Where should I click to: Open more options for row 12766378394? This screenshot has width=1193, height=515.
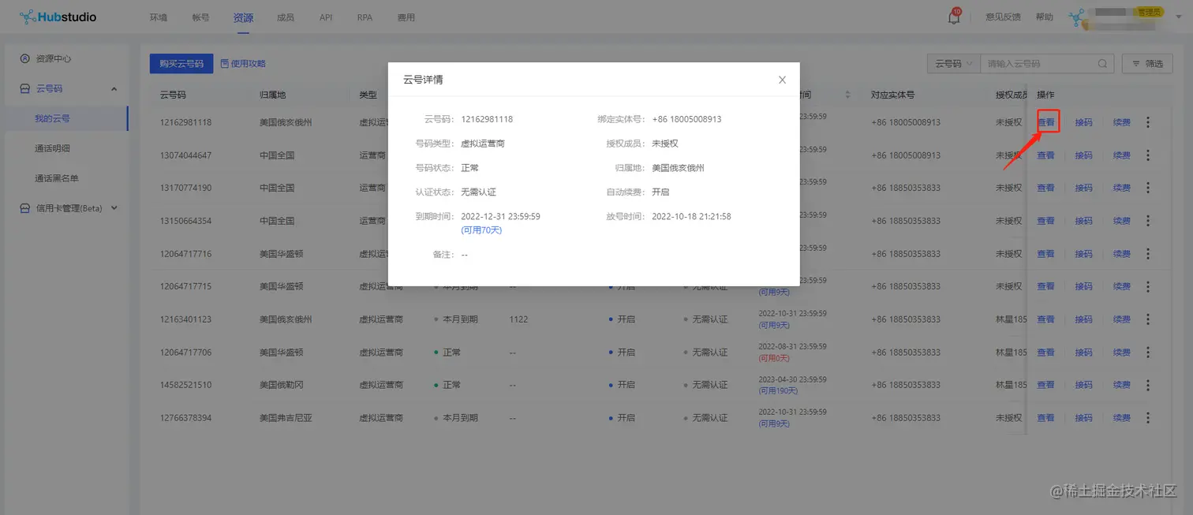pyautogui.click(x=1148, y=418)
